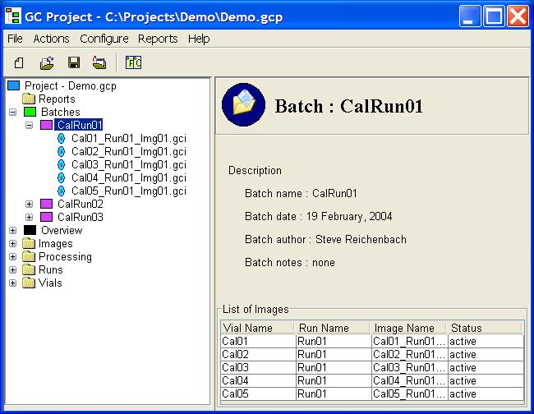Select the Cal03_Run01_Img01.gci image item

[x=128, y=164]
